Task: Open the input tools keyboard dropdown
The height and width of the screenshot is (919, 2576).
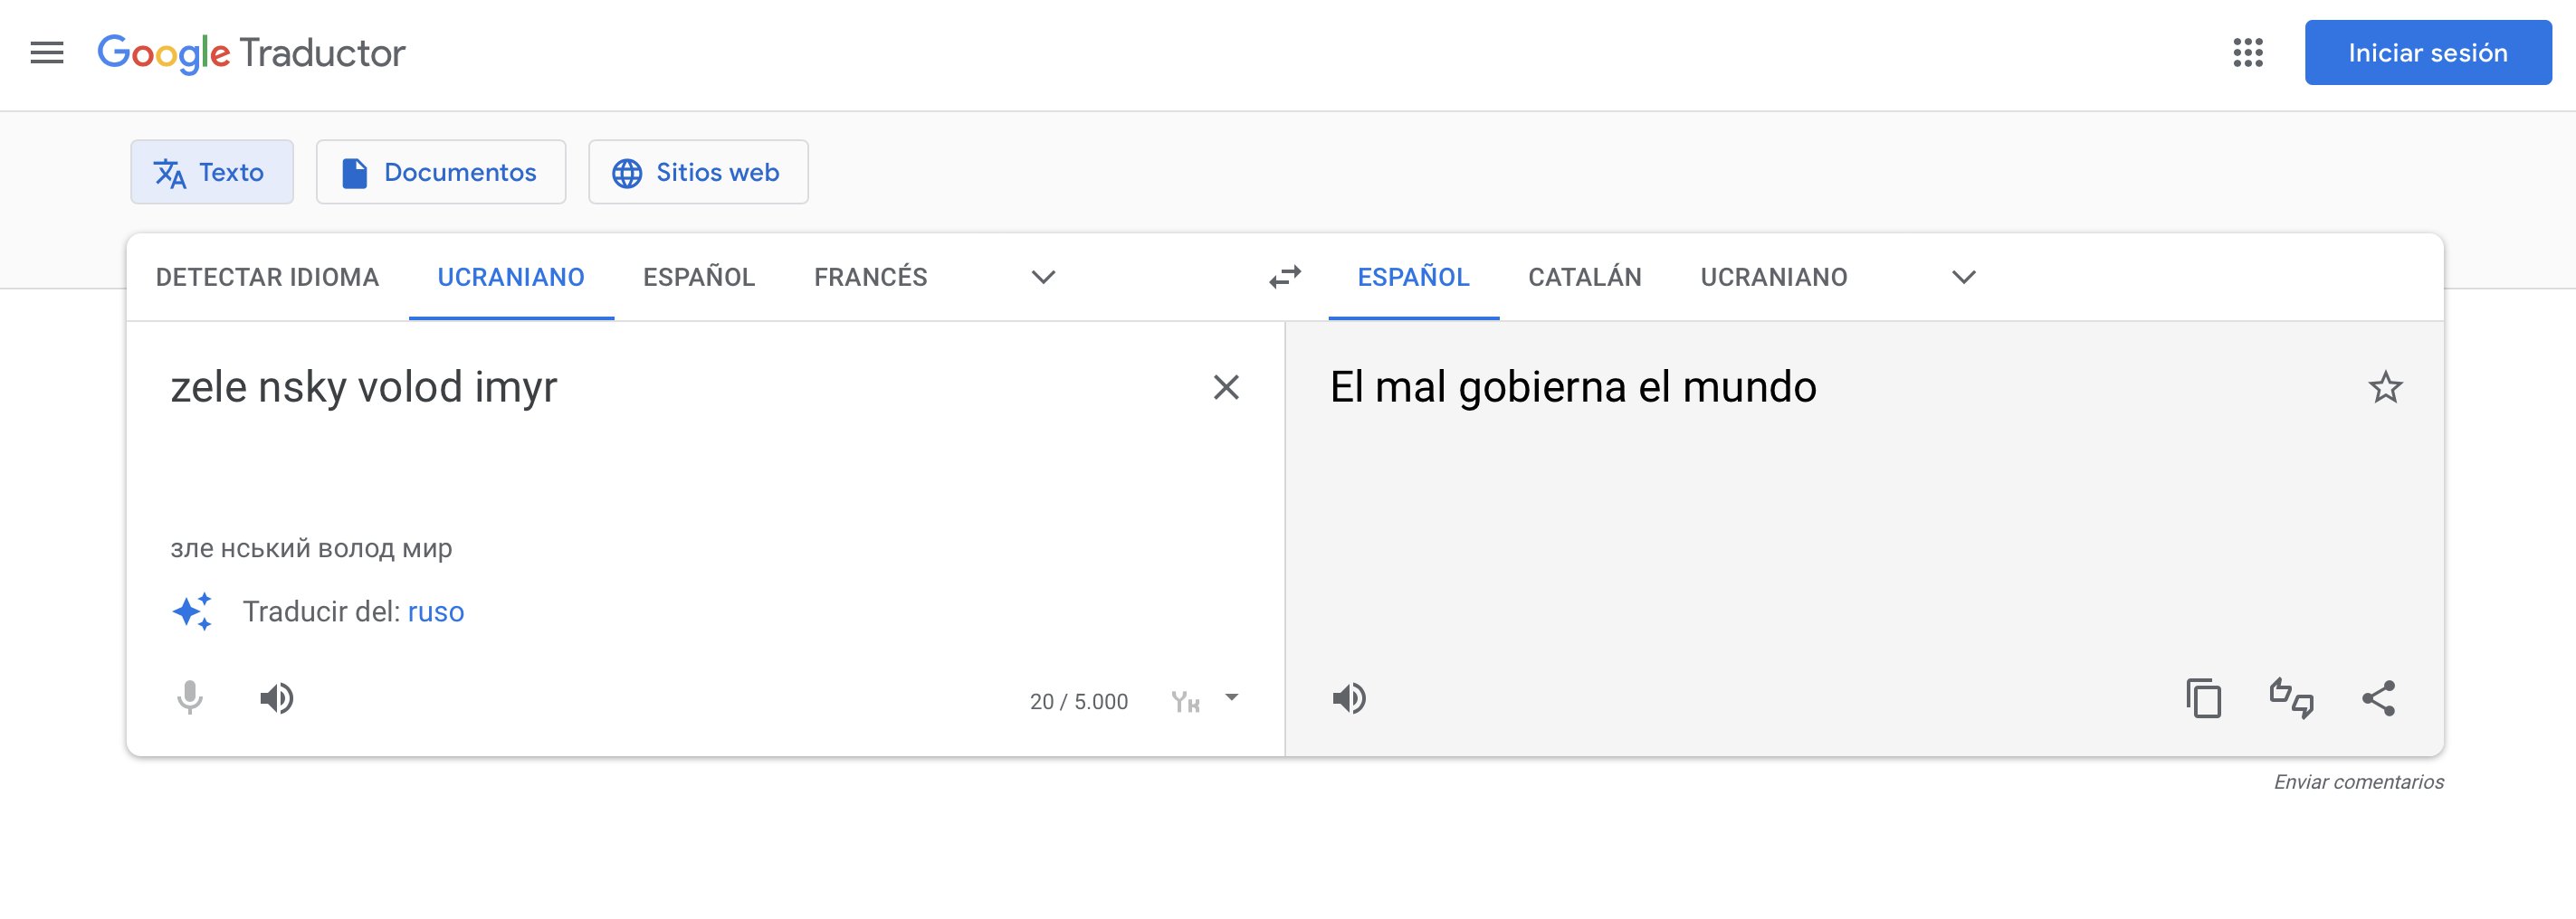Action: coord(1232,698)
